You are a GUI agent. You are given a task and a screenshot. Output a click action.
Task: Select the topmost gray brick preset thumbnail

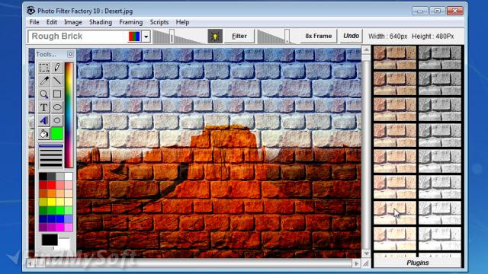439,58
